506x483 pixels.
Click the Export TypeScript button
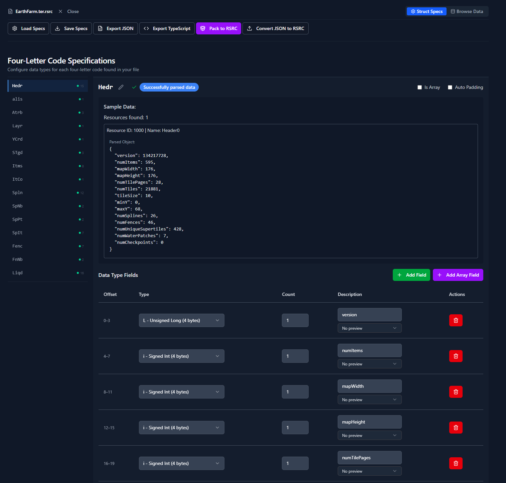coord(167,28)
